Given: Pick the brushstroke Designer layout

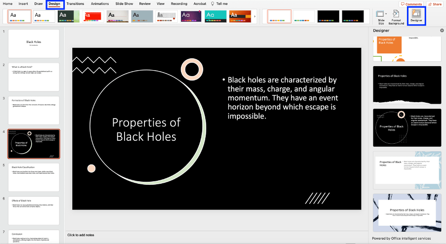Looking at the screenshot, I should (407, 213).
